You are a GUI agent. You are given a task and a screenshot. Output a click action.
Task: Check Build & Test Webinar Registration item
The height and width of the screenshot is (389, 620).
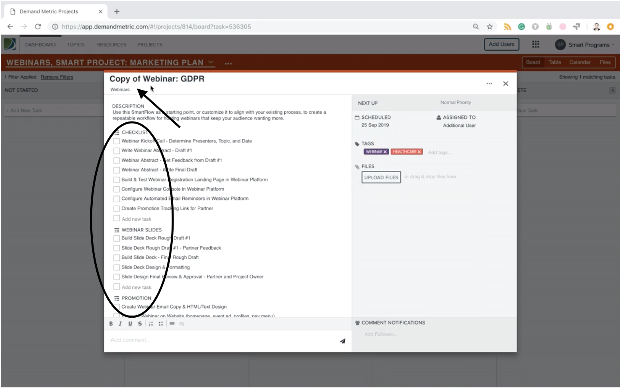tap(116, 179)
